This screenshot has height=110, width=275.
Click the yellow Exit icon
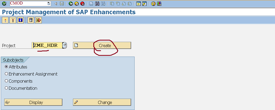point(77,4)
